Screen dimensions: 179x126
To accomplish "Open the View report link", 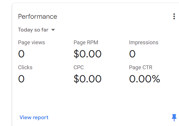I will click(x=34, y=117).
